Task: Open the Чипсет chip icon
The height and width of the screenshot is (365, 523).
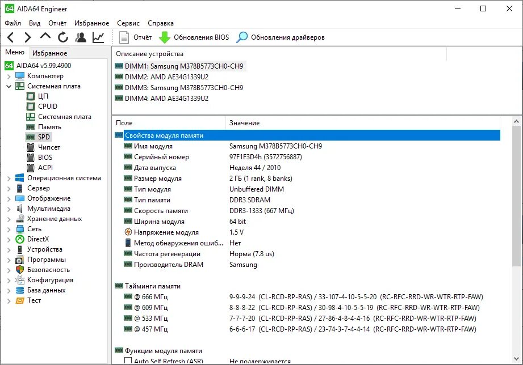Action: pyautogui.click(x=30, y=147)
